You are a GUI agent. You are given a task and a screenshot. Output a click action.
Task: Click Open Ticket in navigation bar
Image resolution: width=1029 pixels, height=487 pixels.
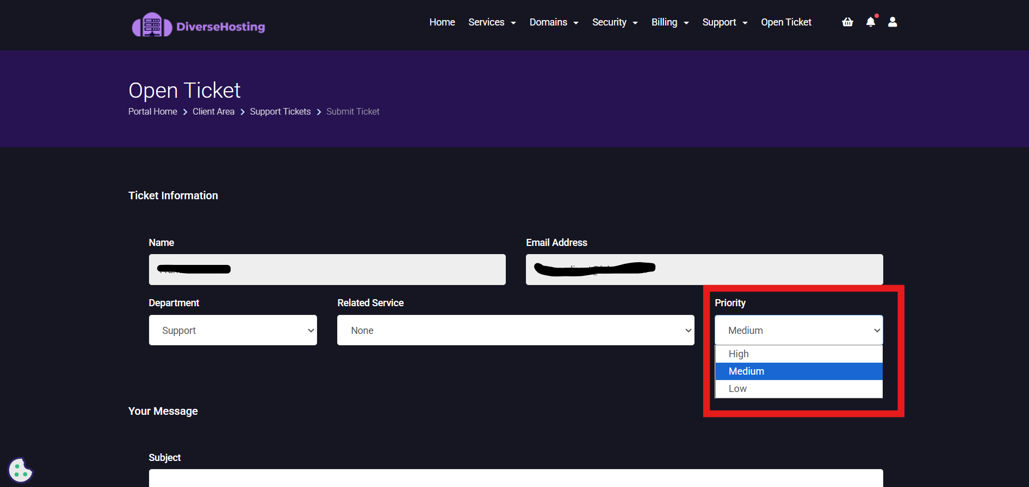(x=786, y=22)
